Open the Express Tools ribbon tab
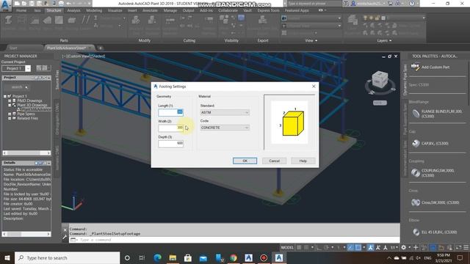This screenshot has height=264, width=470. pyautogui.click(x=268, y=10)
